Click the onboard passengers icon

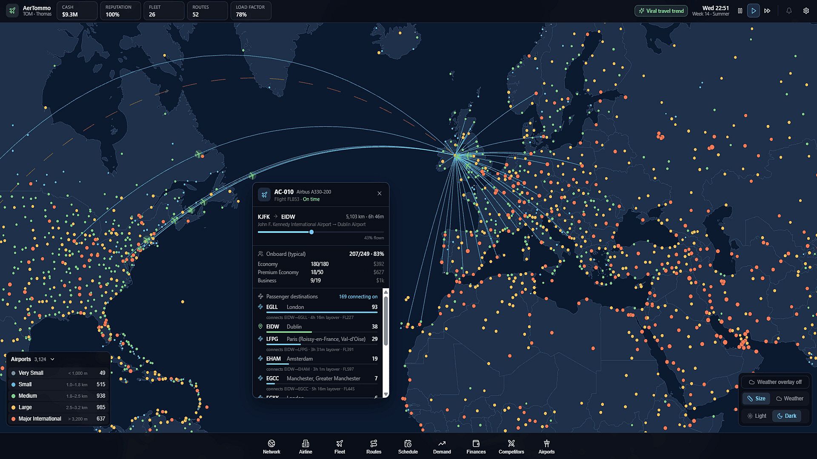coord(260,254)
